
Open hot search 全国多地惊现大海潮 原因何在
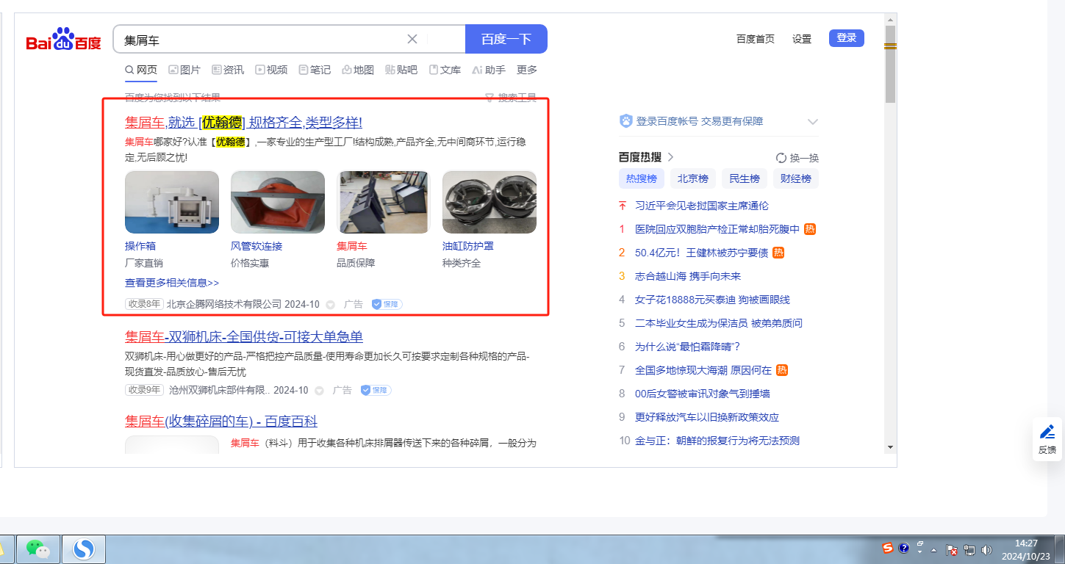click(x=703, y=370)
